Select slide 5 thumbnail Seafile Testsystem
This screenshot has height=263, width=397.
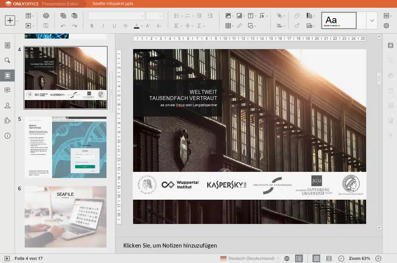(x=66, y=147)
